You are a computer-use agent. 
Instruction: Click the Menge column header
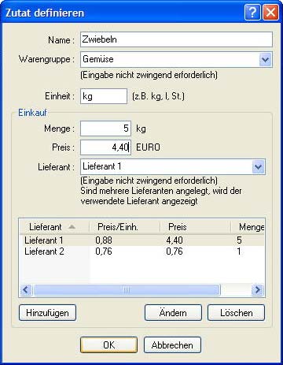248,227
